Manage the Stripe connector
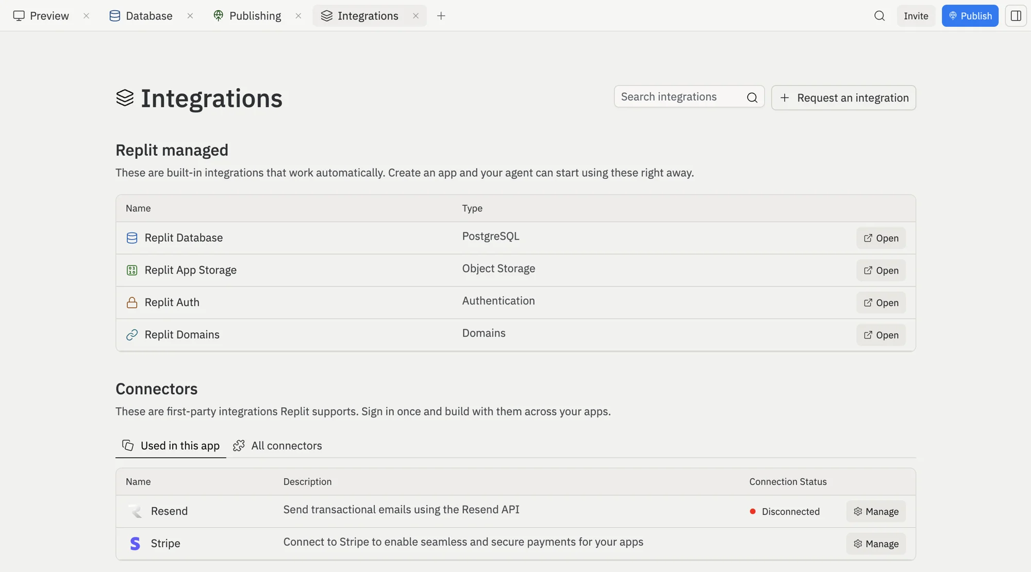The width and height of the screenshot is (1031, 572). (x=876, y=544)
